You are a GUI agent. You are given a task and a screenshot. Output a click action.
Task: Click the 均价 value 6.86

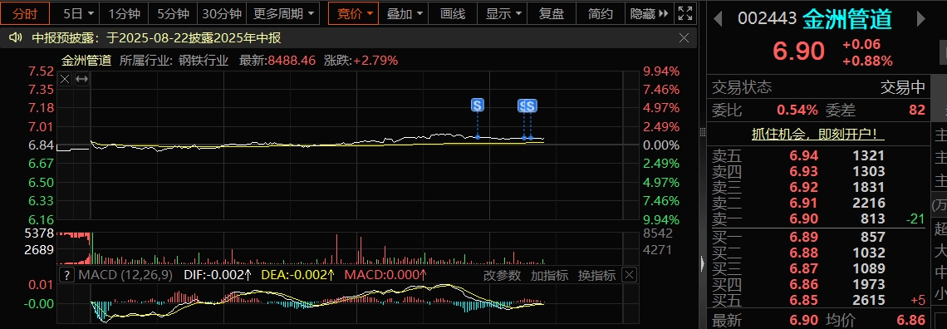click(x=910, y=321)
